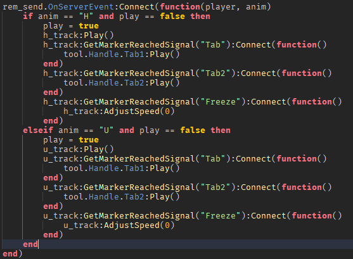Click the highlighted 'end' with the cursor
This screenshot has width=353, height=259.
[30, 244]
